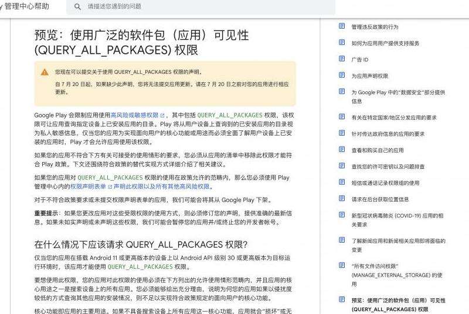Open 查看和购买自己的应用 article

pyautogui.click(x=378, y=150)
